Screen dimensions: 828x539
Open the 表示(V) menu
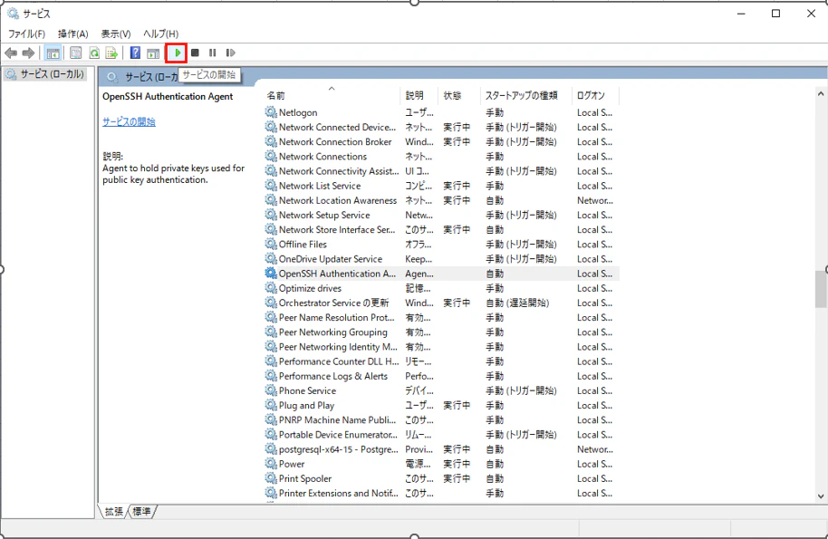click(x=116, y=34)
